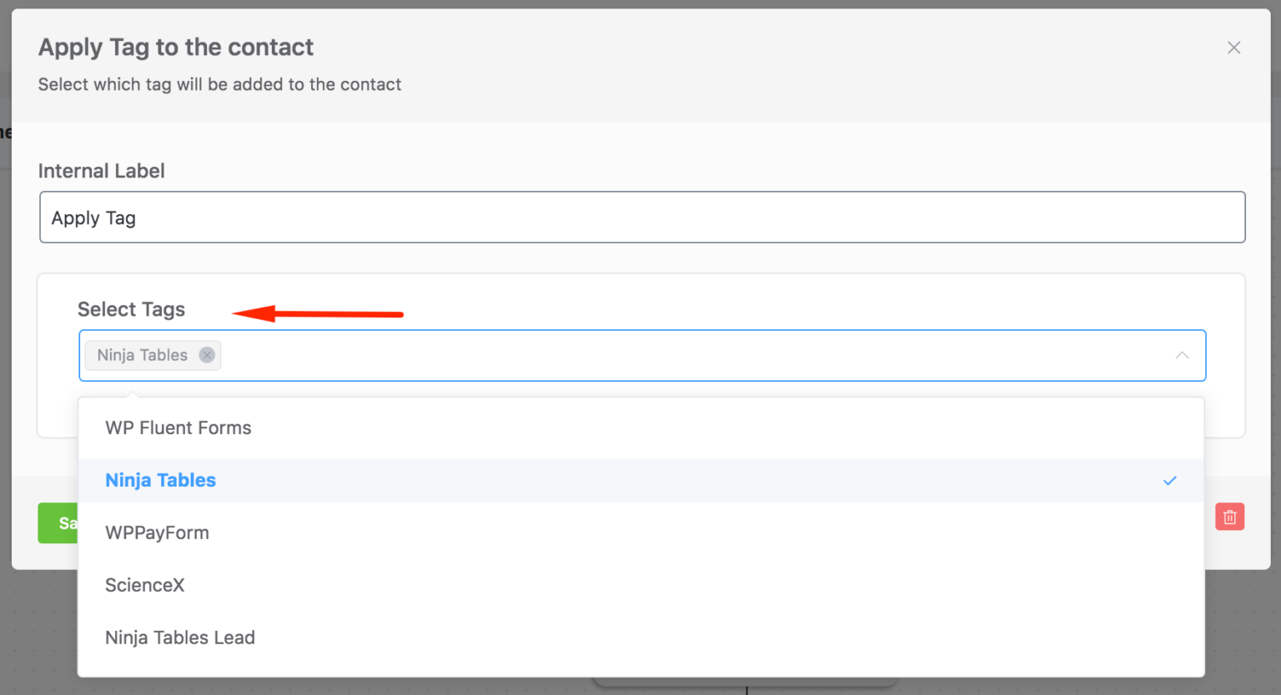Click the dimmed backdrop below the dialog
The image size is (1281, 695).
pyautogui.click(x=334, y=633)
